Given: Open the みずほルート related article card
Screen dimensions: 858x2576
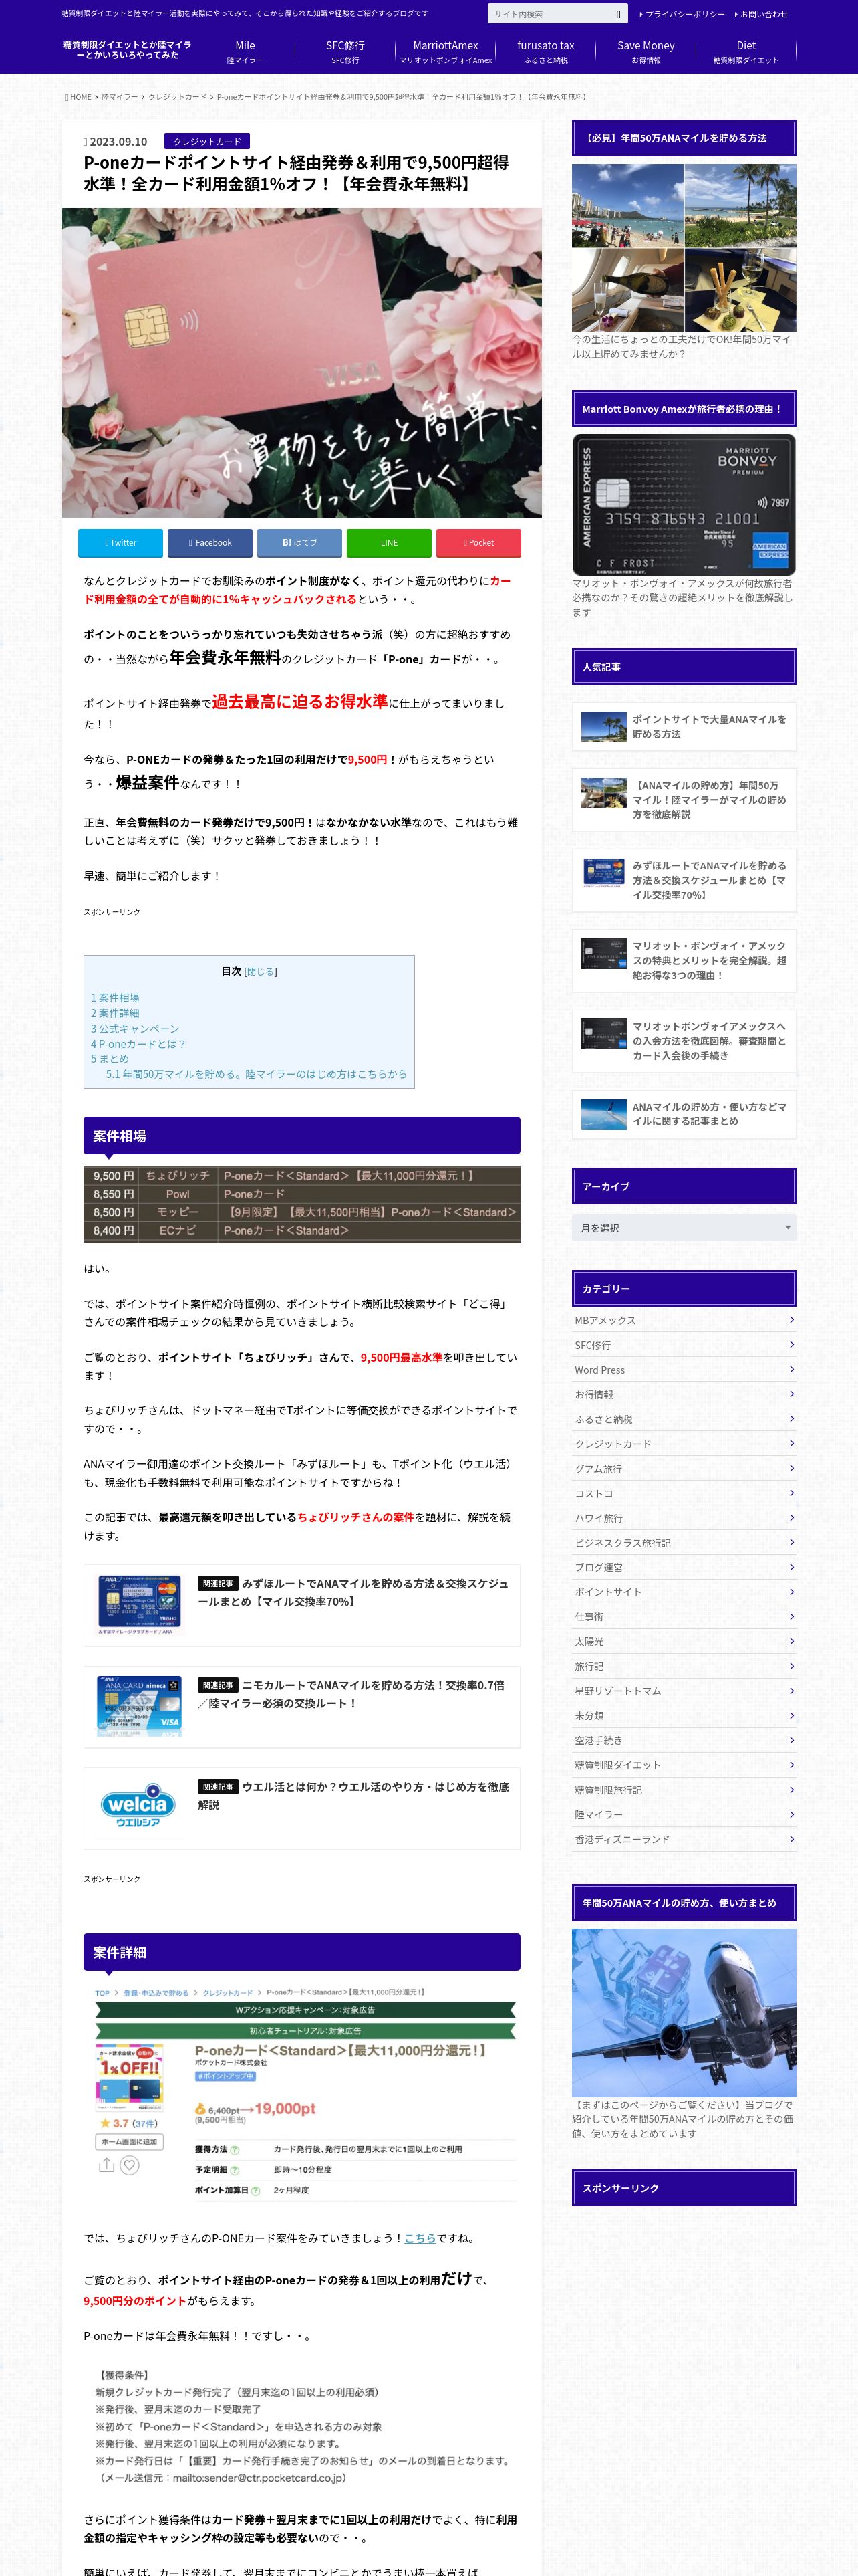Looking at the screenshot, I should click(x=301, y=1605).
